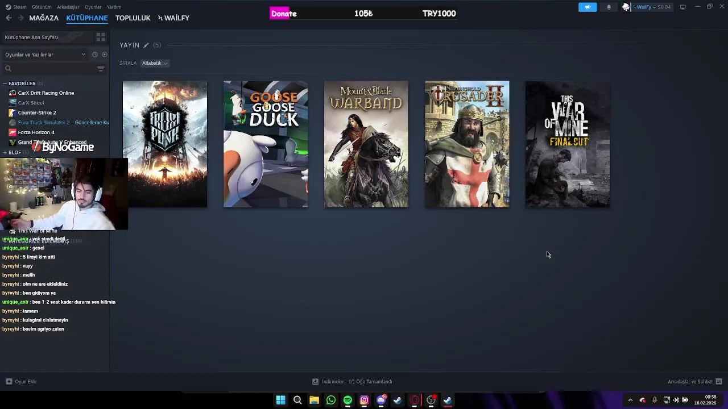Expand the BLOF category
The height and width of the screenshot is (409, 728).
5,152
